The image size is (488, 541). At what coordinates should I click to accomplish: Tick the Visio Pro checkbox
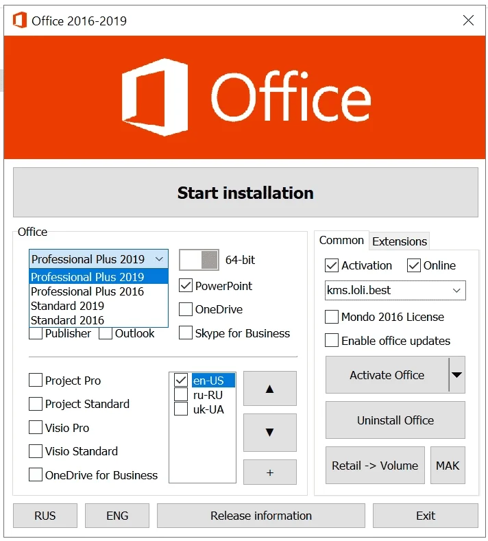tap(36, 427)
